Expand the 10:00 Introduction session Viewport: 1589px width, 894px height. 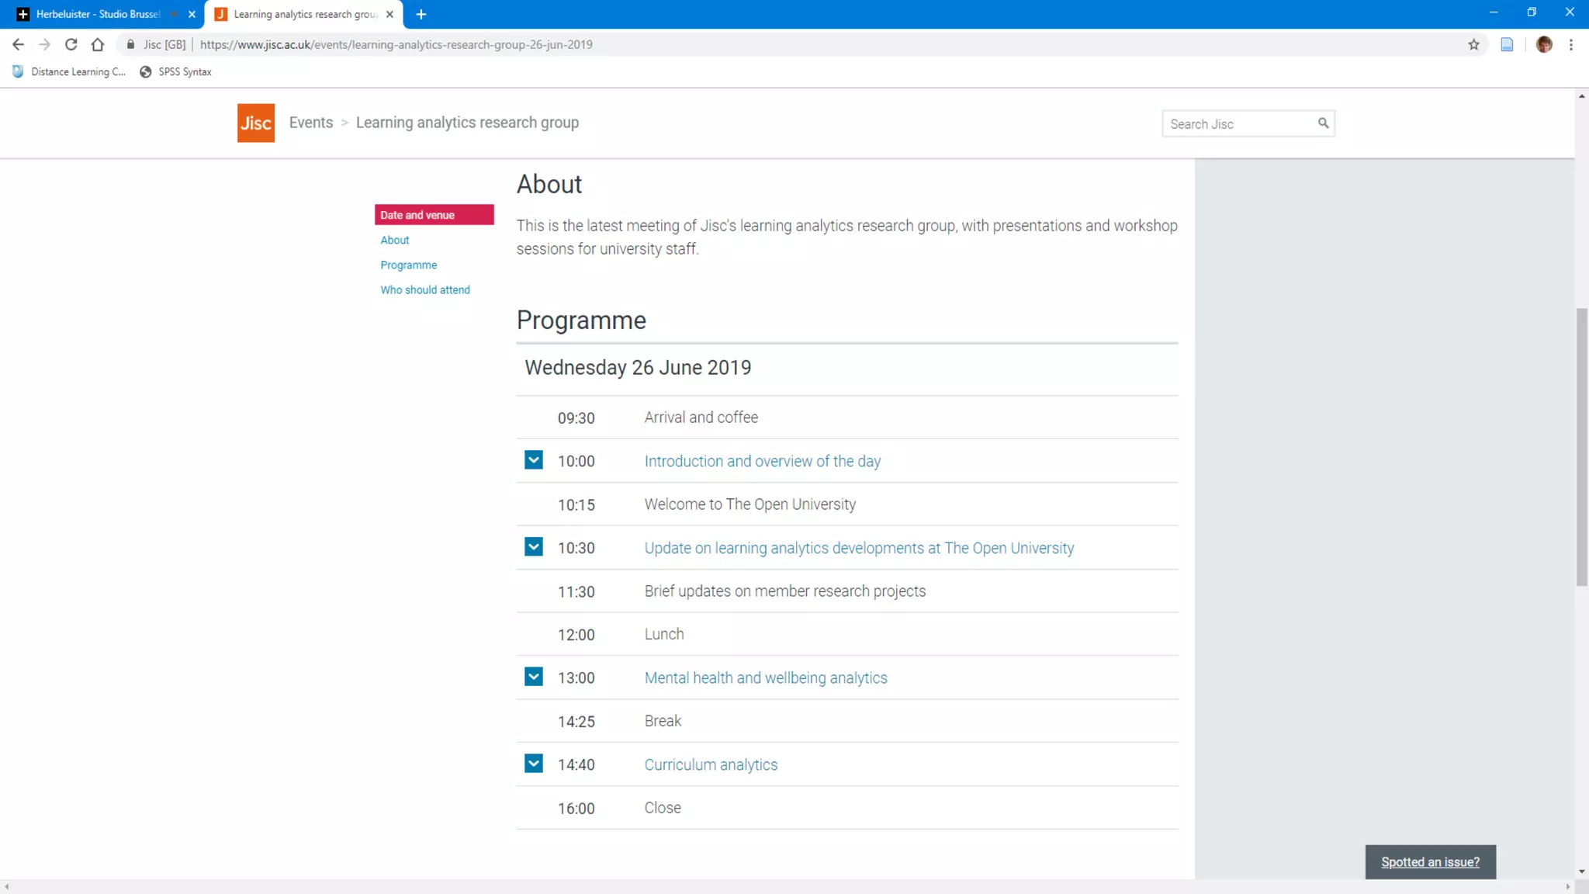(x=534, y=460)
